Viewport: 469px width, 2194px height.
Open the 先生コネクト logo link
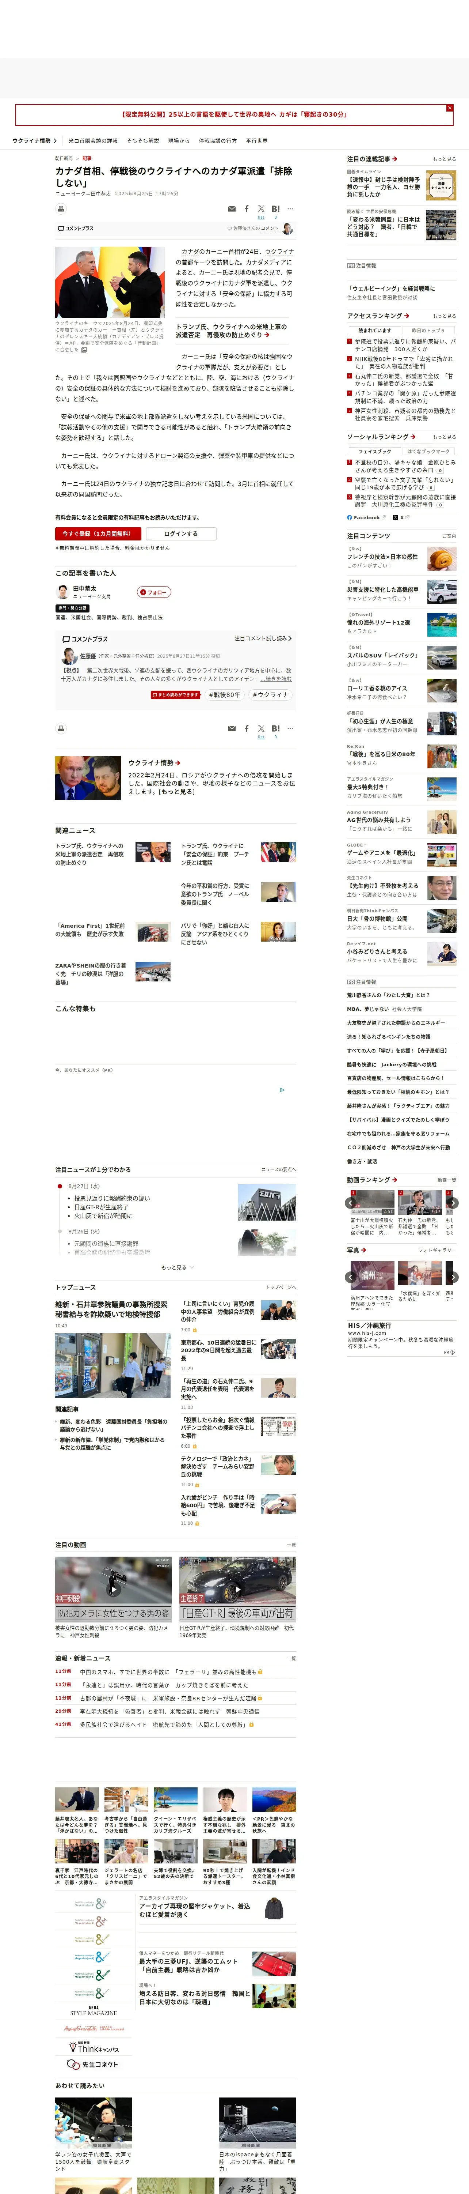coord(94,2065)
